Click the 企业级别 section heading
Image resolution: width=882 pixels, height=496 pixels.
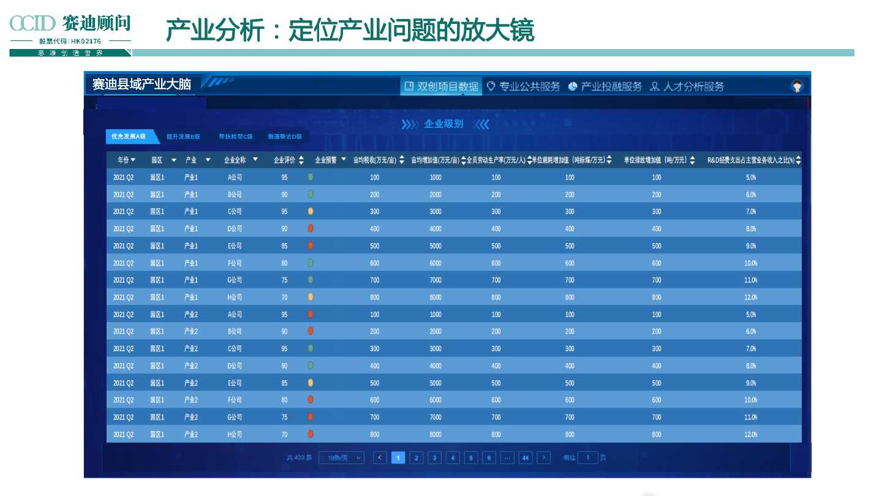tap(444, 124)
